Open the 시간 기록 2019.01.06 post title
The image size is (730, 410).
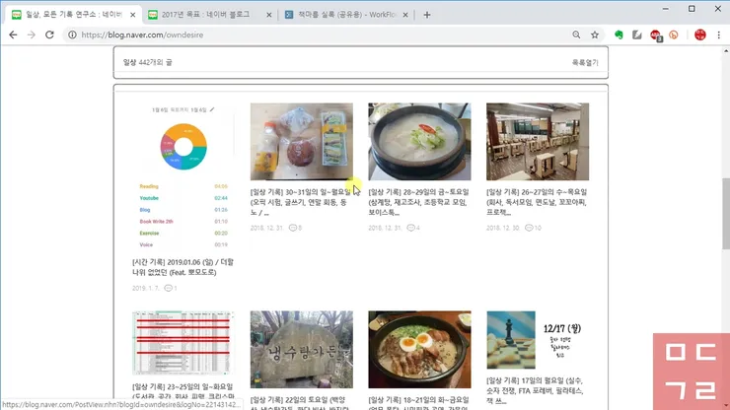pos(182,267)
